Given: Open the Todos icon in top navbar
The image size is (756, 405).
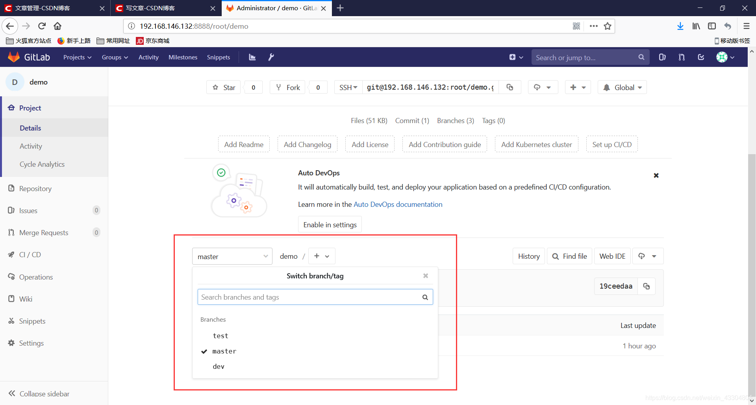Looking at the screenshot, I should point(701,57).
